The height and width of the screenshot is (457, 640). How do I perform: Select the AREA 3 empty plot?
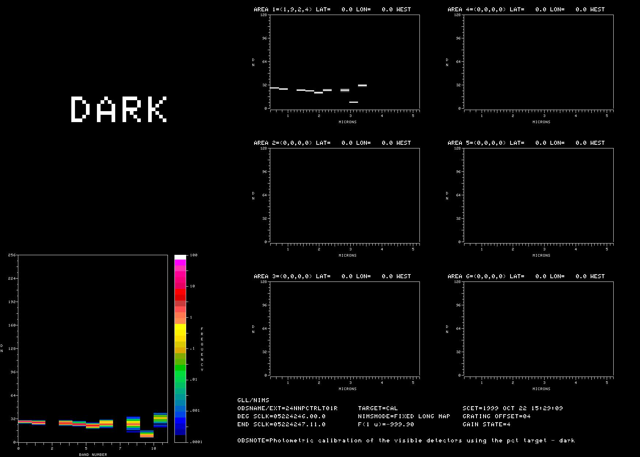[345, 329]
